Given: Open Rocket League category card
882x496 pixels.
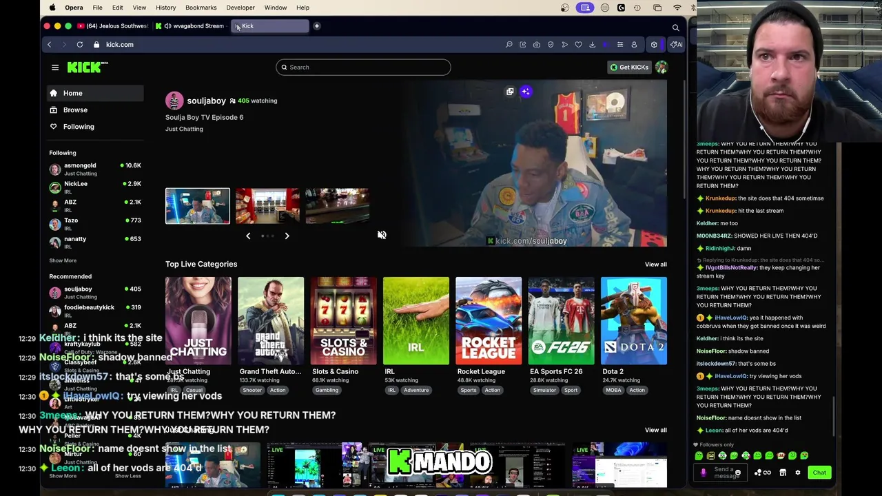Looking at the screenshot, I should point(489,320).
